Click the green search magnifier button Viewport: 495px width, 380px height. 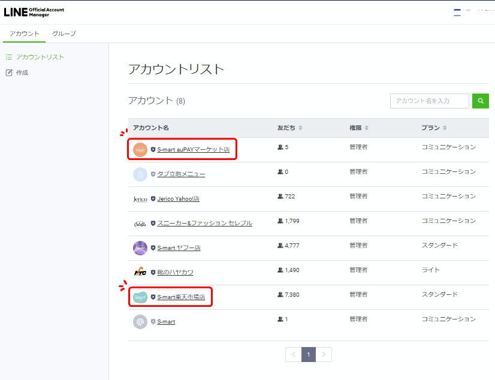click(x=480, y=101)
